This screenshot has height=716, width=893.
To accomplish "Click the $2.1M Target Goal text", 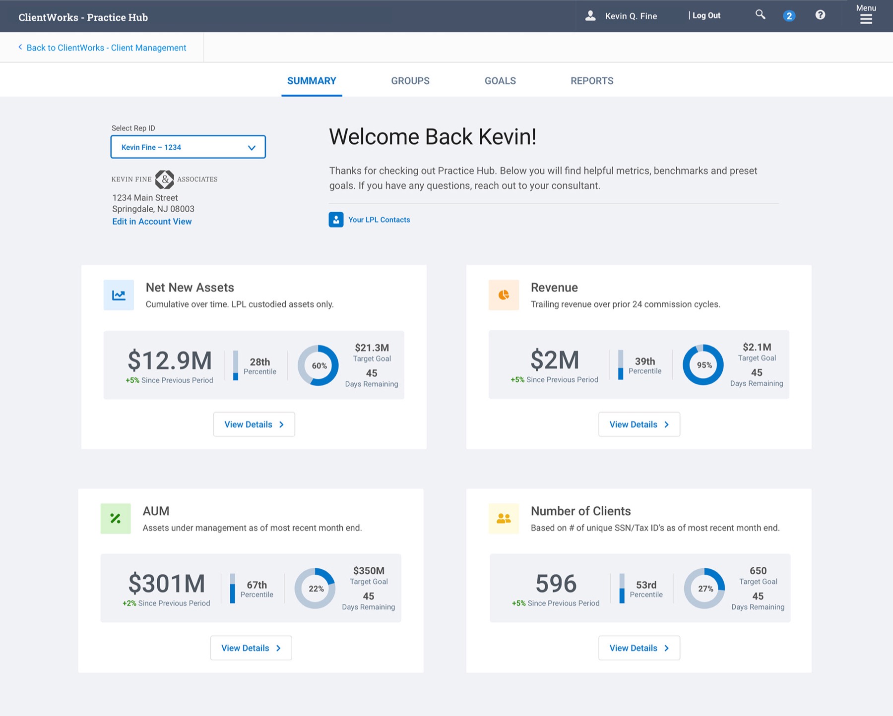I will coord(757,352).
